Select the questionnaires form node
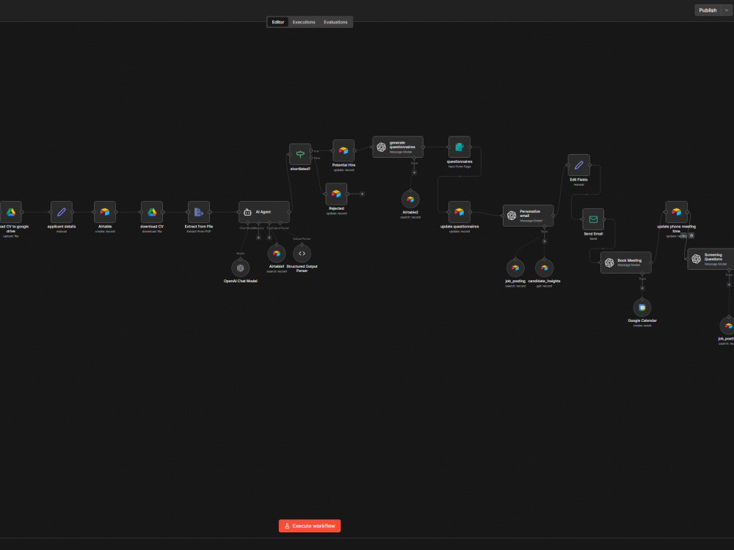This screenshot has width=734, height=550. tap(459, 147)
